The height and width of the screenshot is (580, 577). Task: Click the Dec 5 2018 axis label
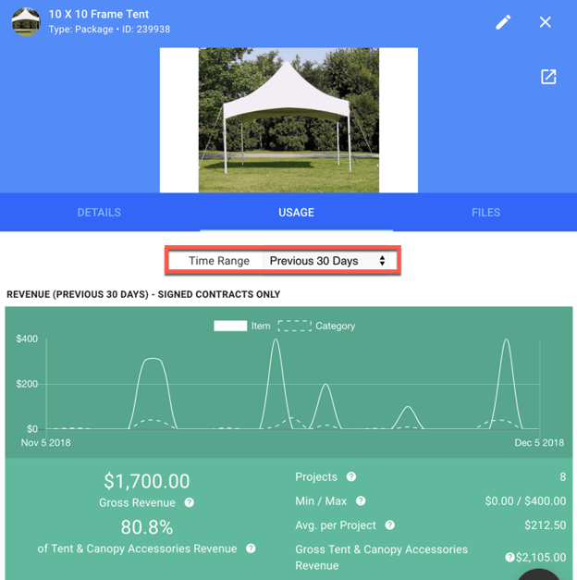pyautogui.click(x=539, y=443)
